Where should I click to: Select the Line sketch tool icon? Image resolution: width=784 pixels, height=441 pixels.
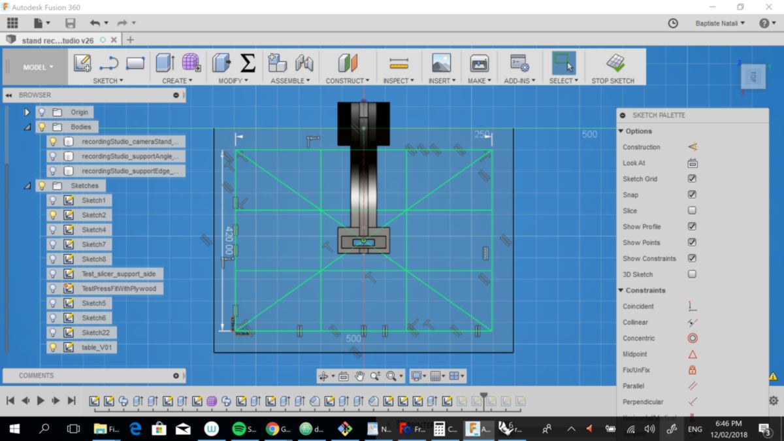point(108,63)
